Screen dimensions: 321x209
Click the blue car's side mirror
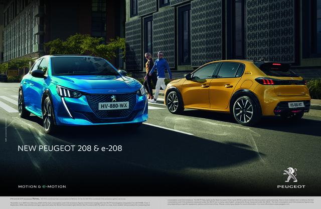pyautogui.click(x=38, y=74)
